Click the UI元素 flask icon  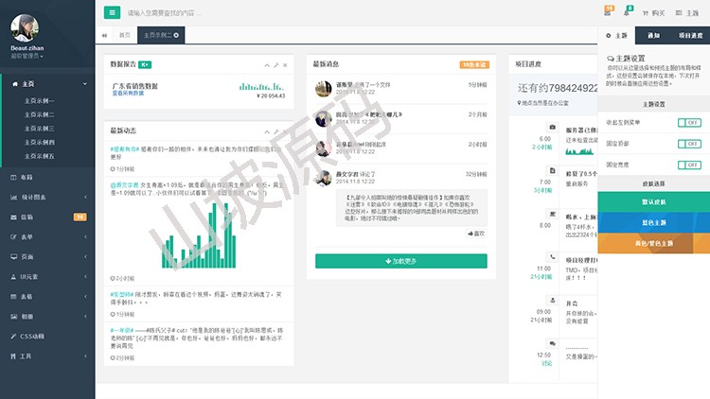(13, 277)
